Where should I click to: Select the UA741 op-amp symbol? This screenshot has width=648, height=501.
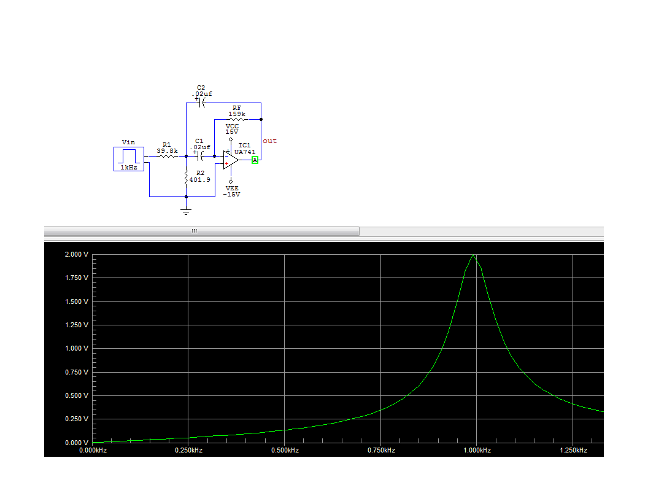[x=230, y=160]
